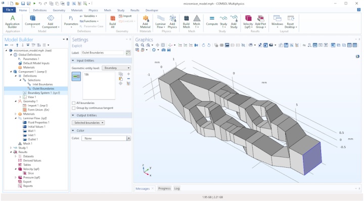
Task: Switch to the Geometry ribbon tab
Action: tap(59, 10)
